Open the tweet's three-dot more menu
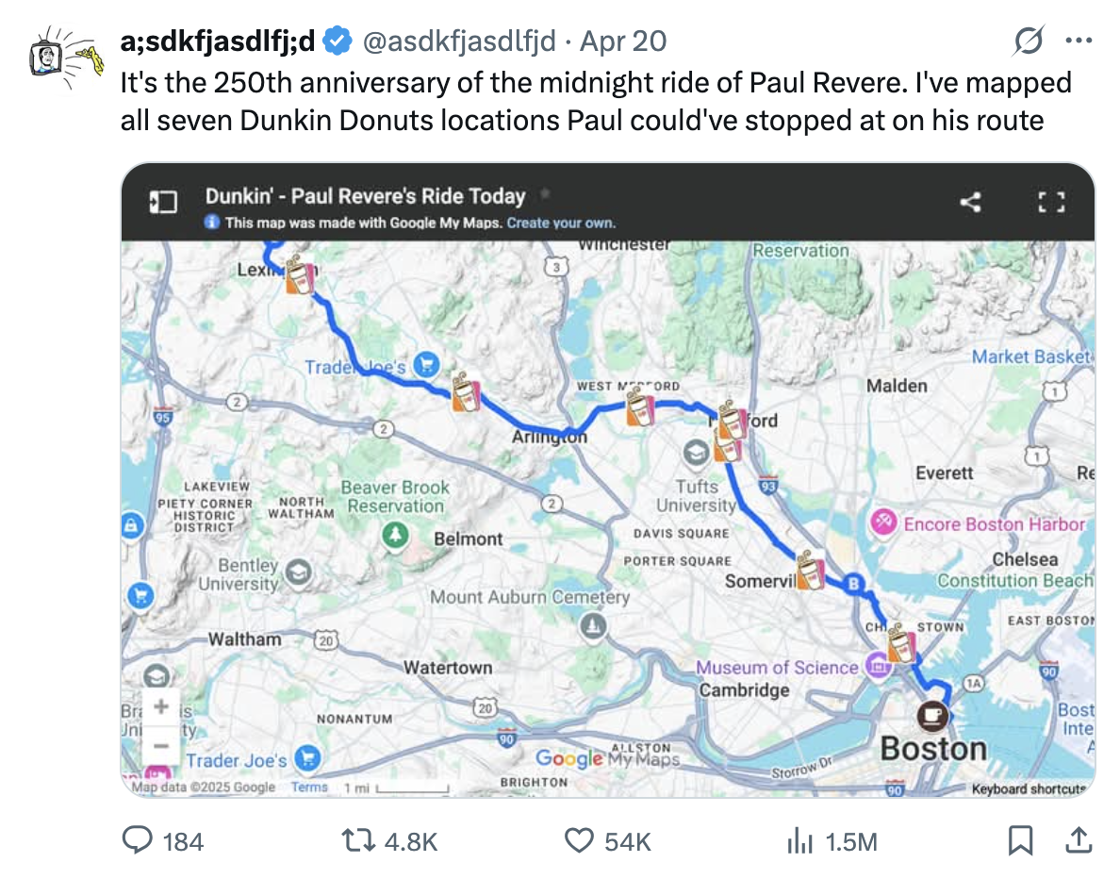This screenshot has height=879, width=1120. coord(1079,41)
